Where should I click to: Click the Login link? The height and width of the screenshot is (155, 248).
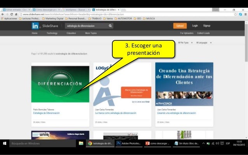195,26
